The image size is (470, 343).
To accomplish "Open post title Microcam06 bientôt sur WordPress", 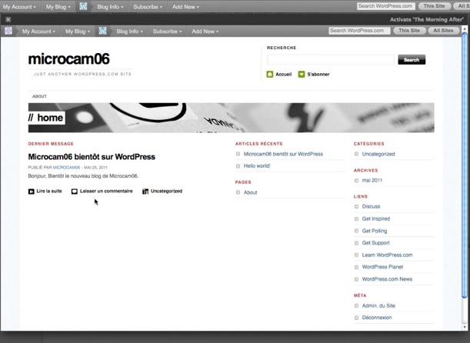I will pyautogui.click(x=92, y=157).
